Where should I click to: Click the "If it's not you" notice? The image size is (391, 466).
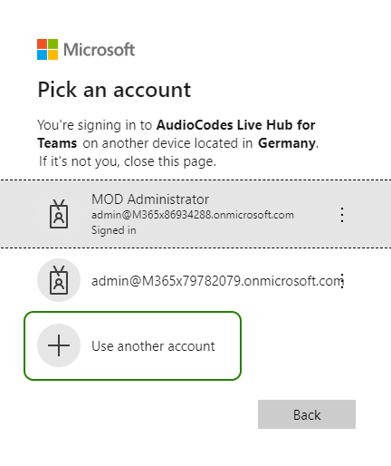pos(128,161)
